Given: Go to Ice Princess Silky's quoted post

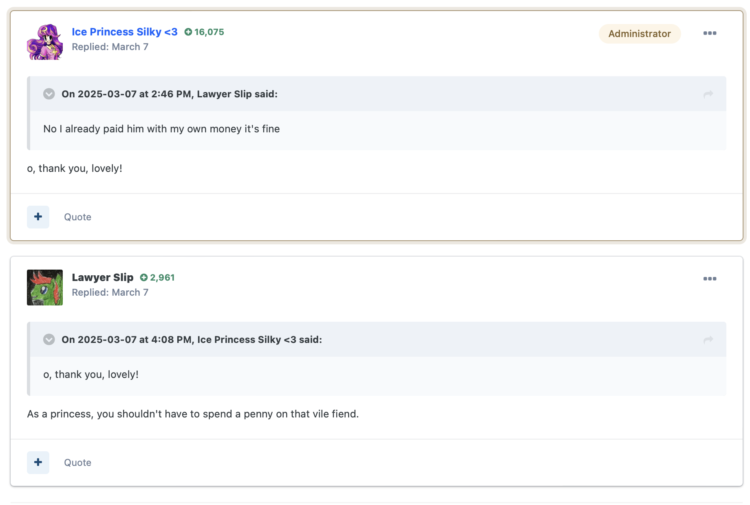Looking at the screenshot, I should click(x=708, y=340).
